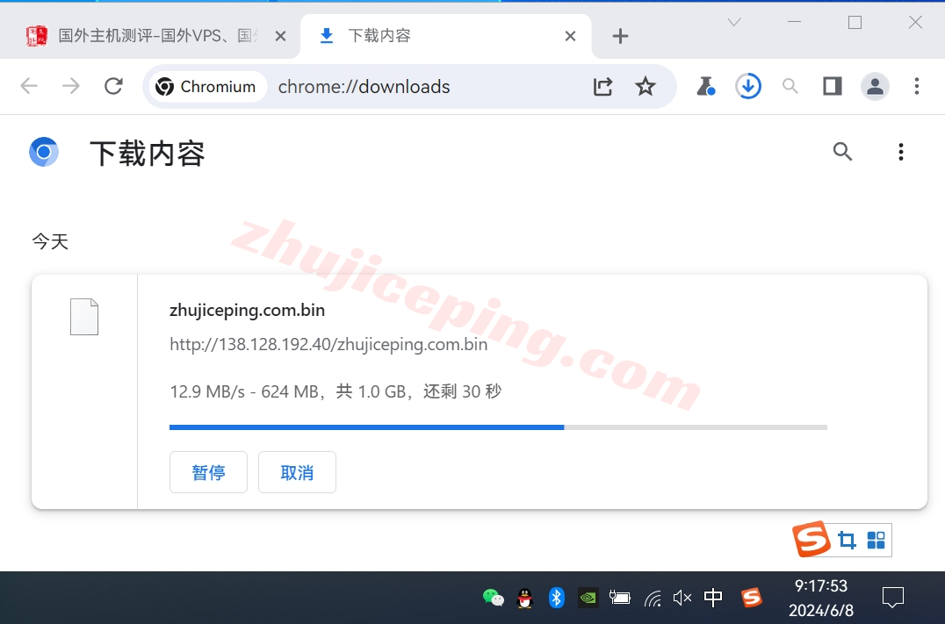
Task: Open the Chrome Labs flask icon
Action: pyautogui.click(x=705, y=87)
